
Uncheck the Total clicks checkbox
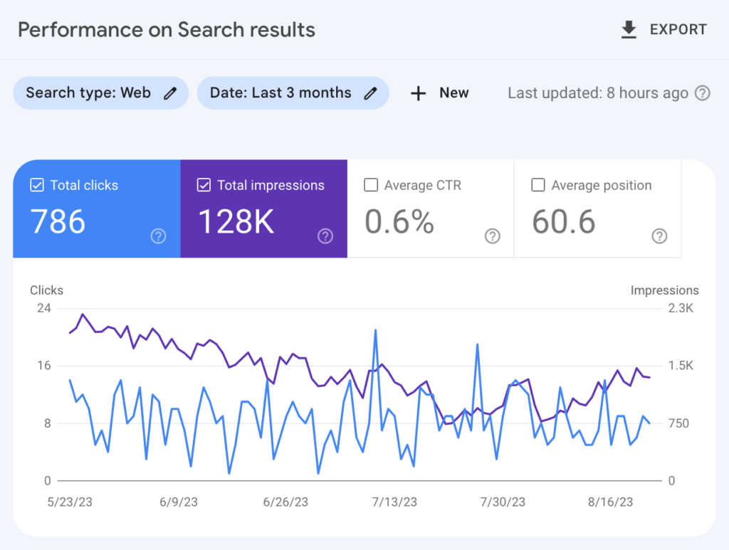click(x=36, y=185)
